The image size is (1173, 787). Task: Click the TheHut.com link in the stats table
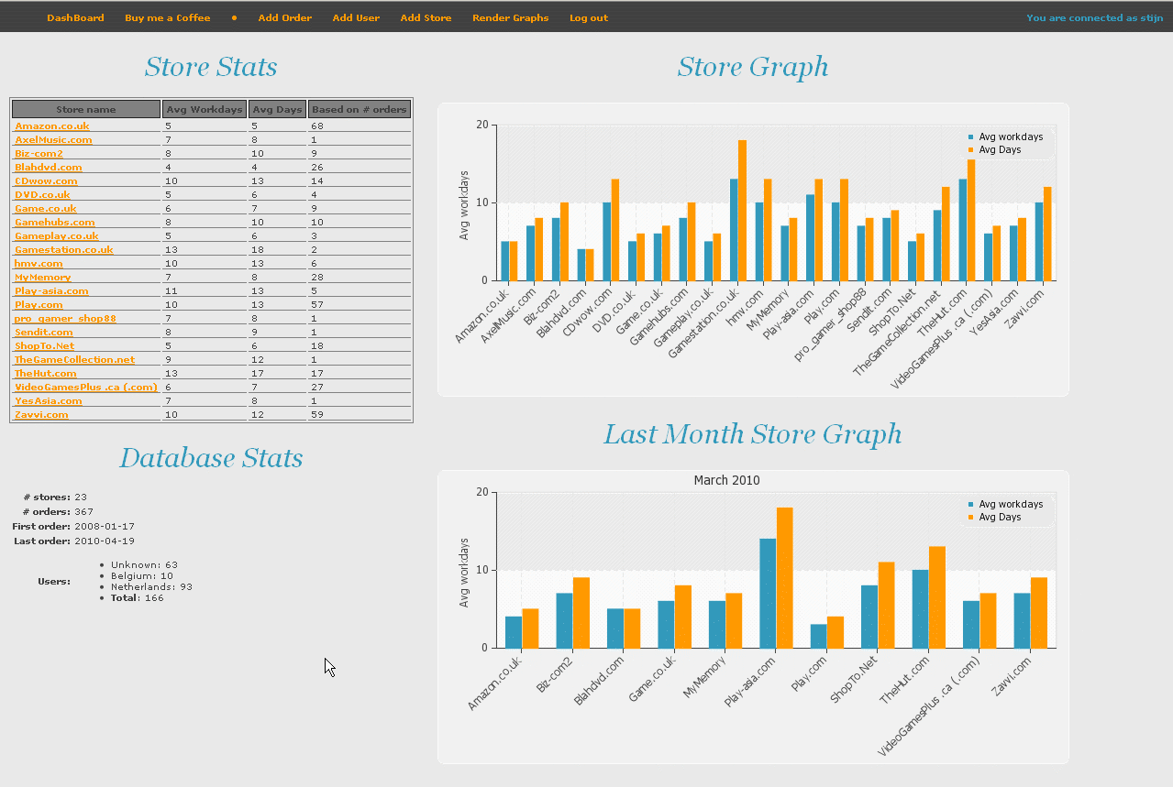click(46, 373)
